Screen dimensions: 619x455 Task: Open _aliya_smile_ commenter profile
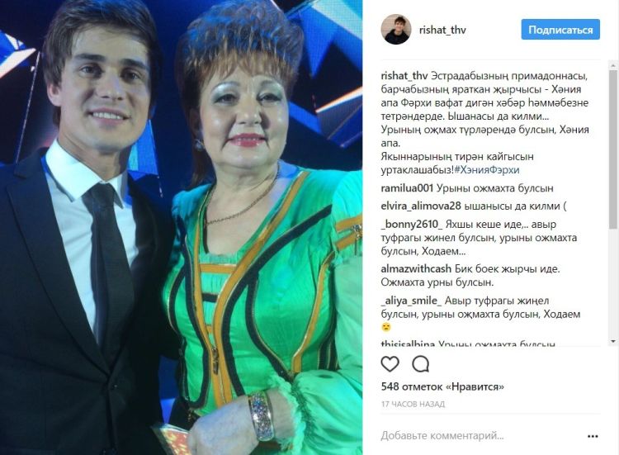click(x=411, y=301)
